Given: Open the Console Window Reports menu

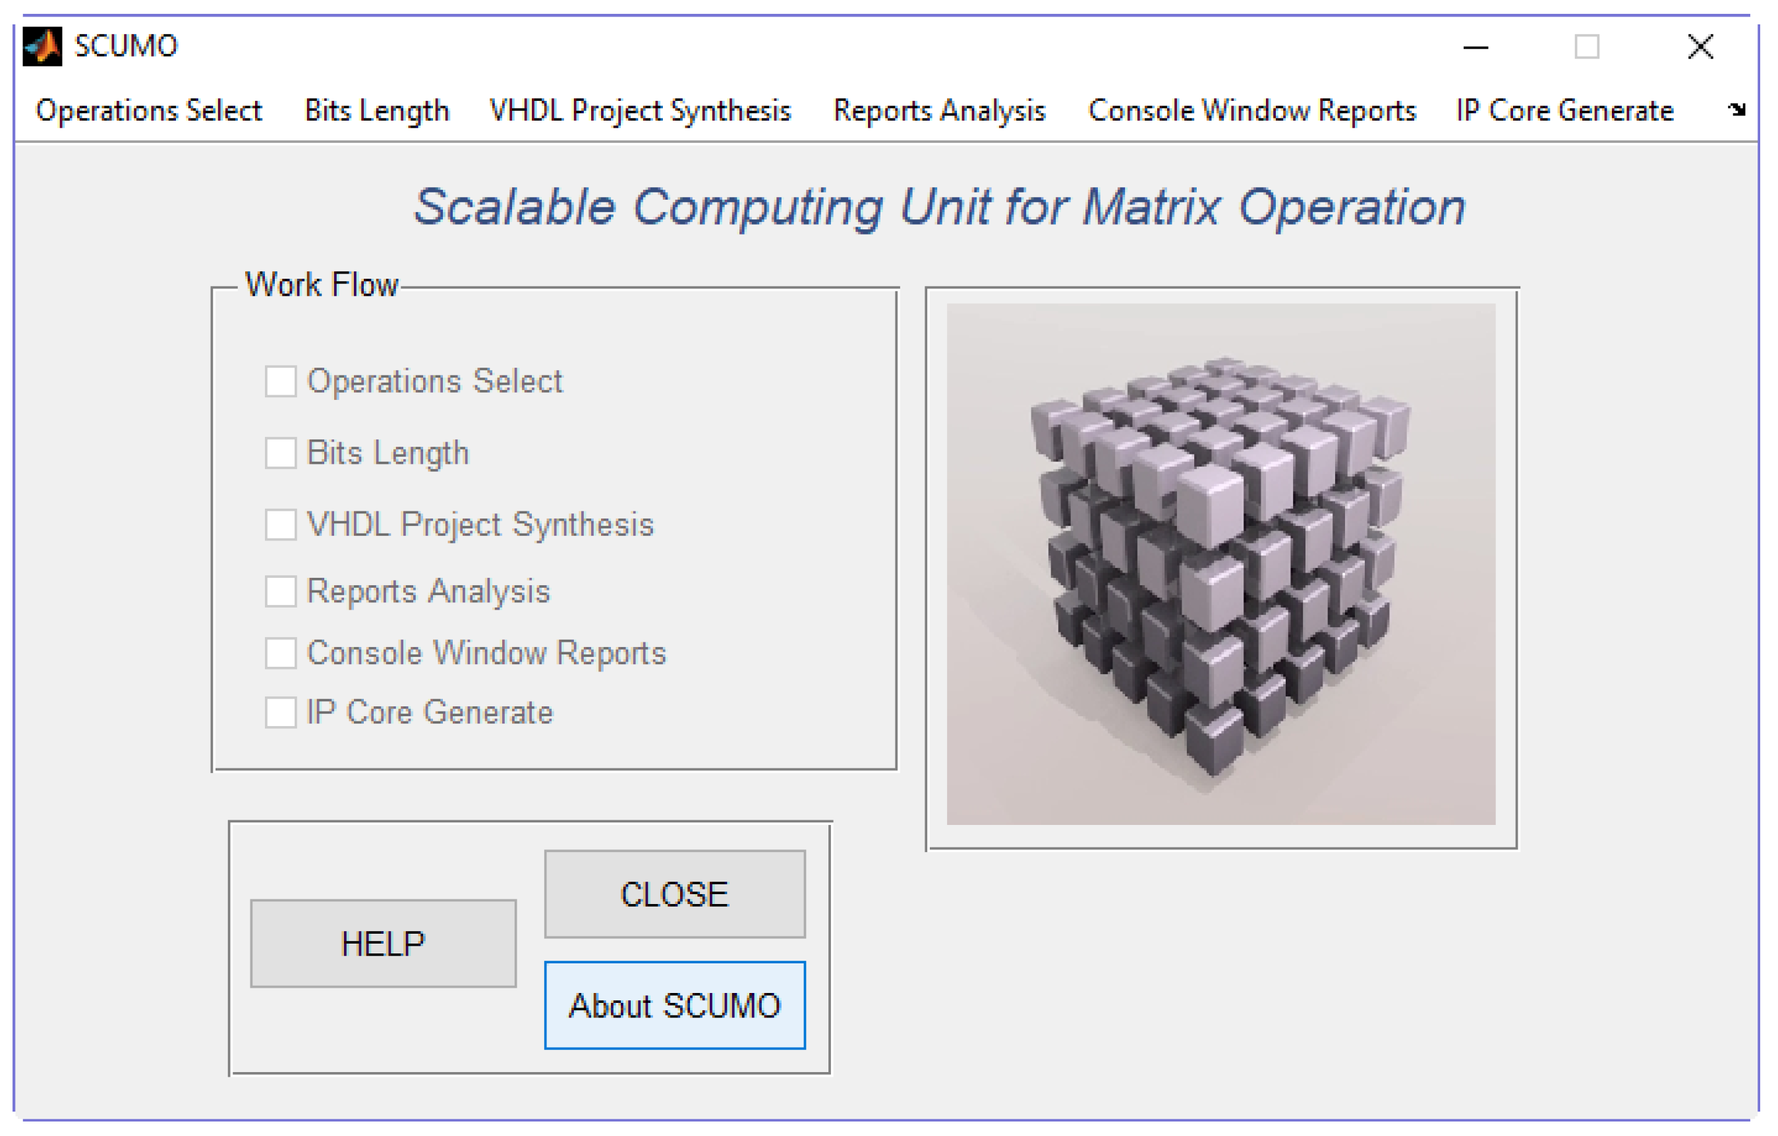Looking at the screenshot, I should (1251, 111).
